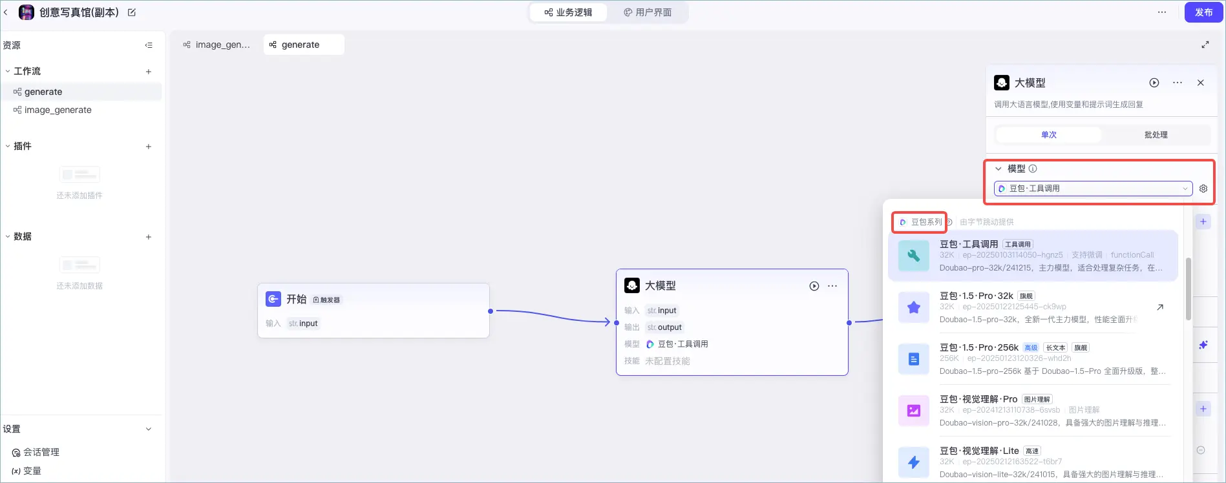The width and height of the screenshot is (1226, 483).
Task: Add a new workflow under 工作流
Action: click(149, 72)
